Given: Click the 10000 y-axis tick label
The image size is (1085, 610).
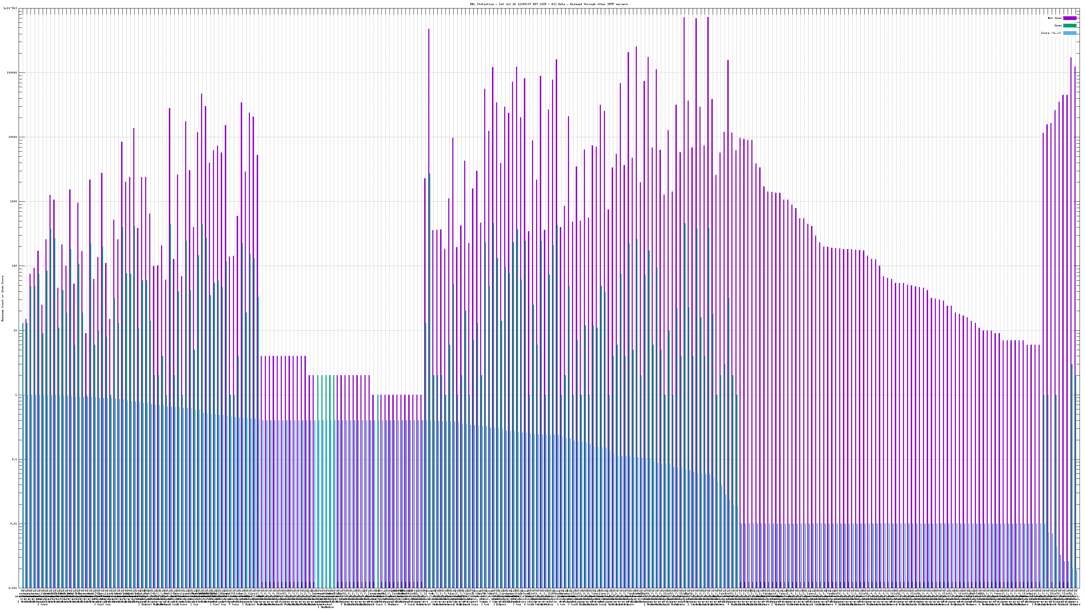Looking at the screenshot, I should pyautogui.click(x=13, y=137).
